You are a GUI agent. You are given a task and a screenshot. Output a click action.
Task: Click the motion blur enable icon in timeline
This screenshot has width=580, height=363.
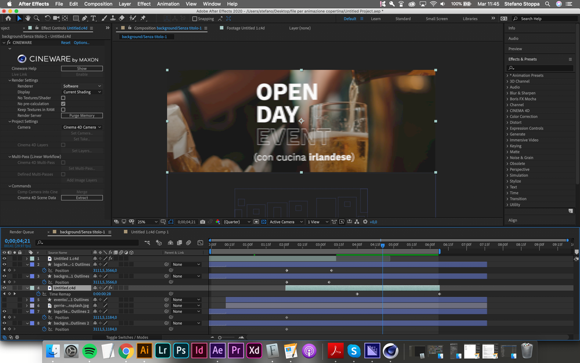click(189, 243)
